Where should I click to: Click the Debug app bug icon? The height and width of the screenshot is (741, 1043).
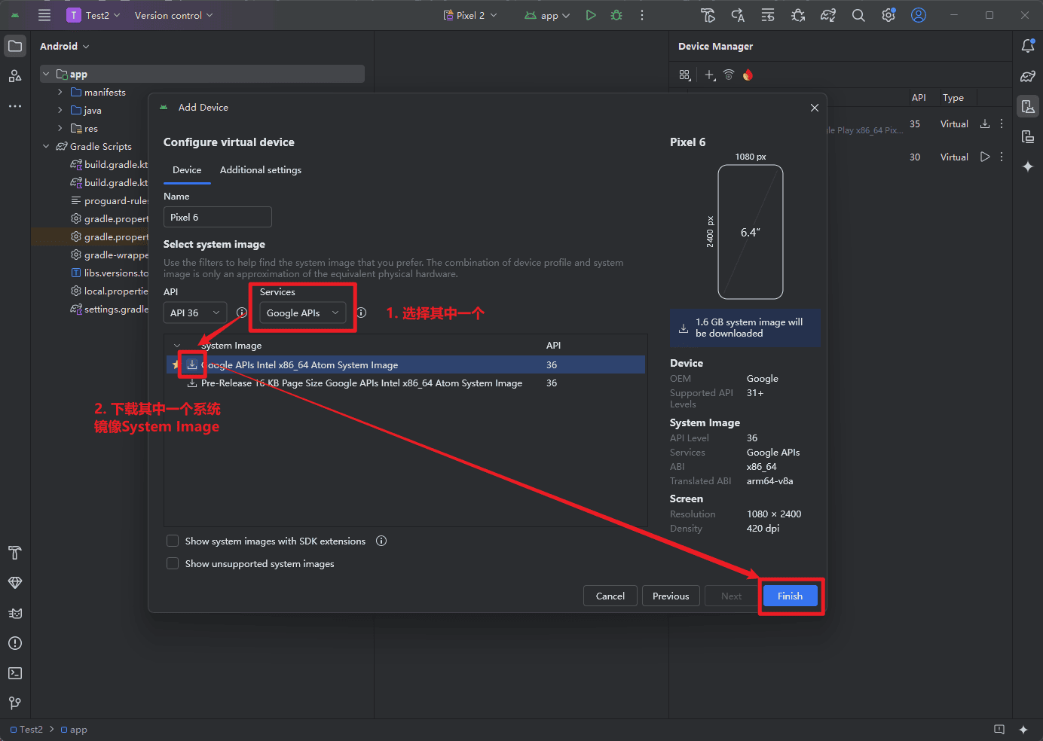616,15
